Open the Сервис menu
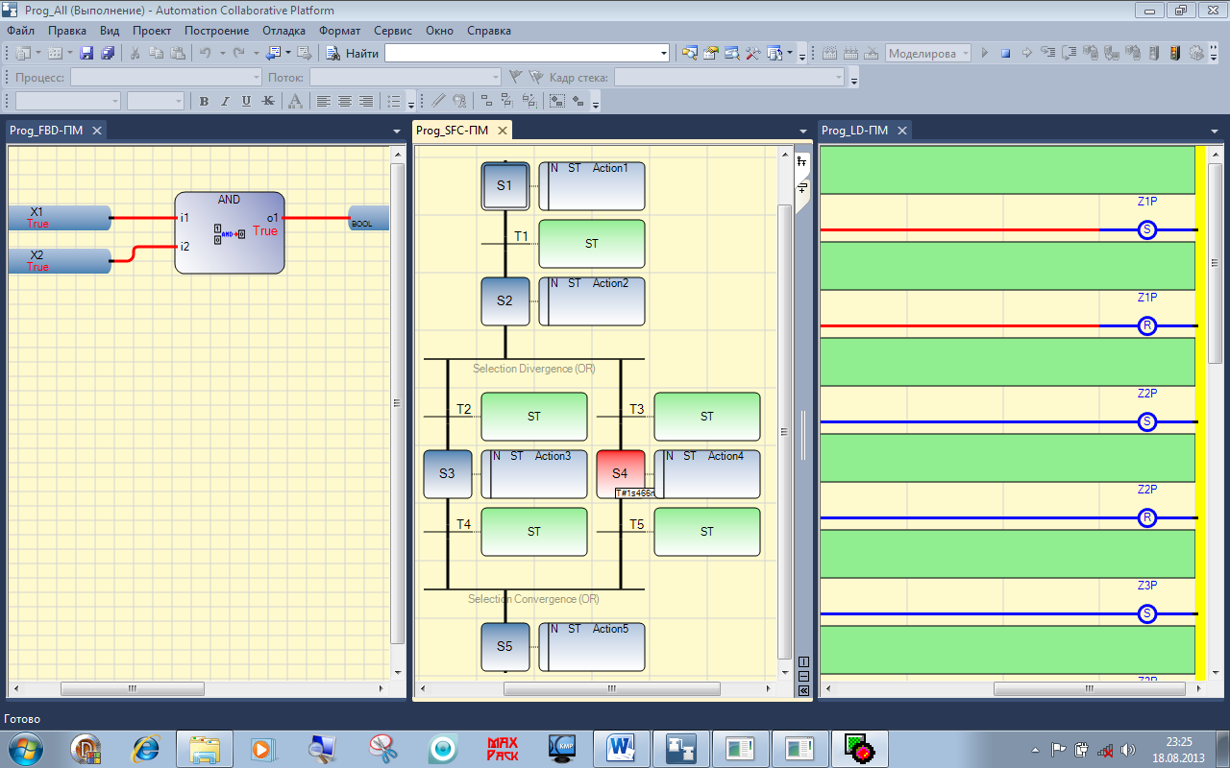Screen dimensions: 1230x768 [393, 31]
